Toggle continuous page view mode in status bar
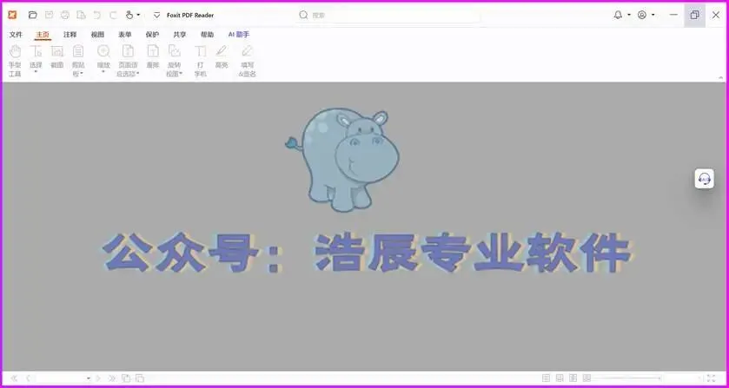Viewport: 729px width, 388px height. (x=560, y=378)
